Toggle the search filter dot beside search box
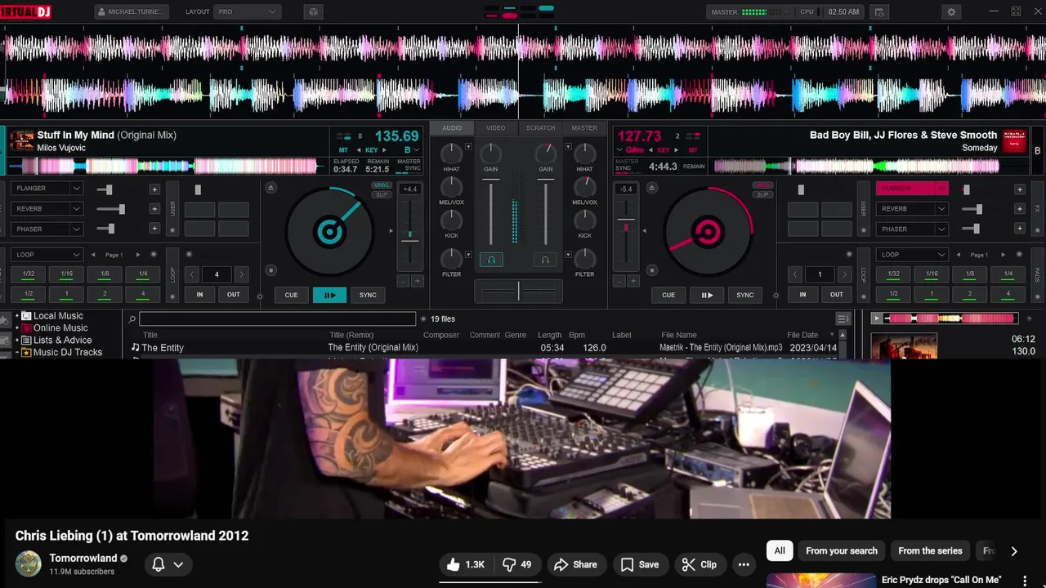Image resolution: width=1046 pixels, height=588 pixels. 422,319
